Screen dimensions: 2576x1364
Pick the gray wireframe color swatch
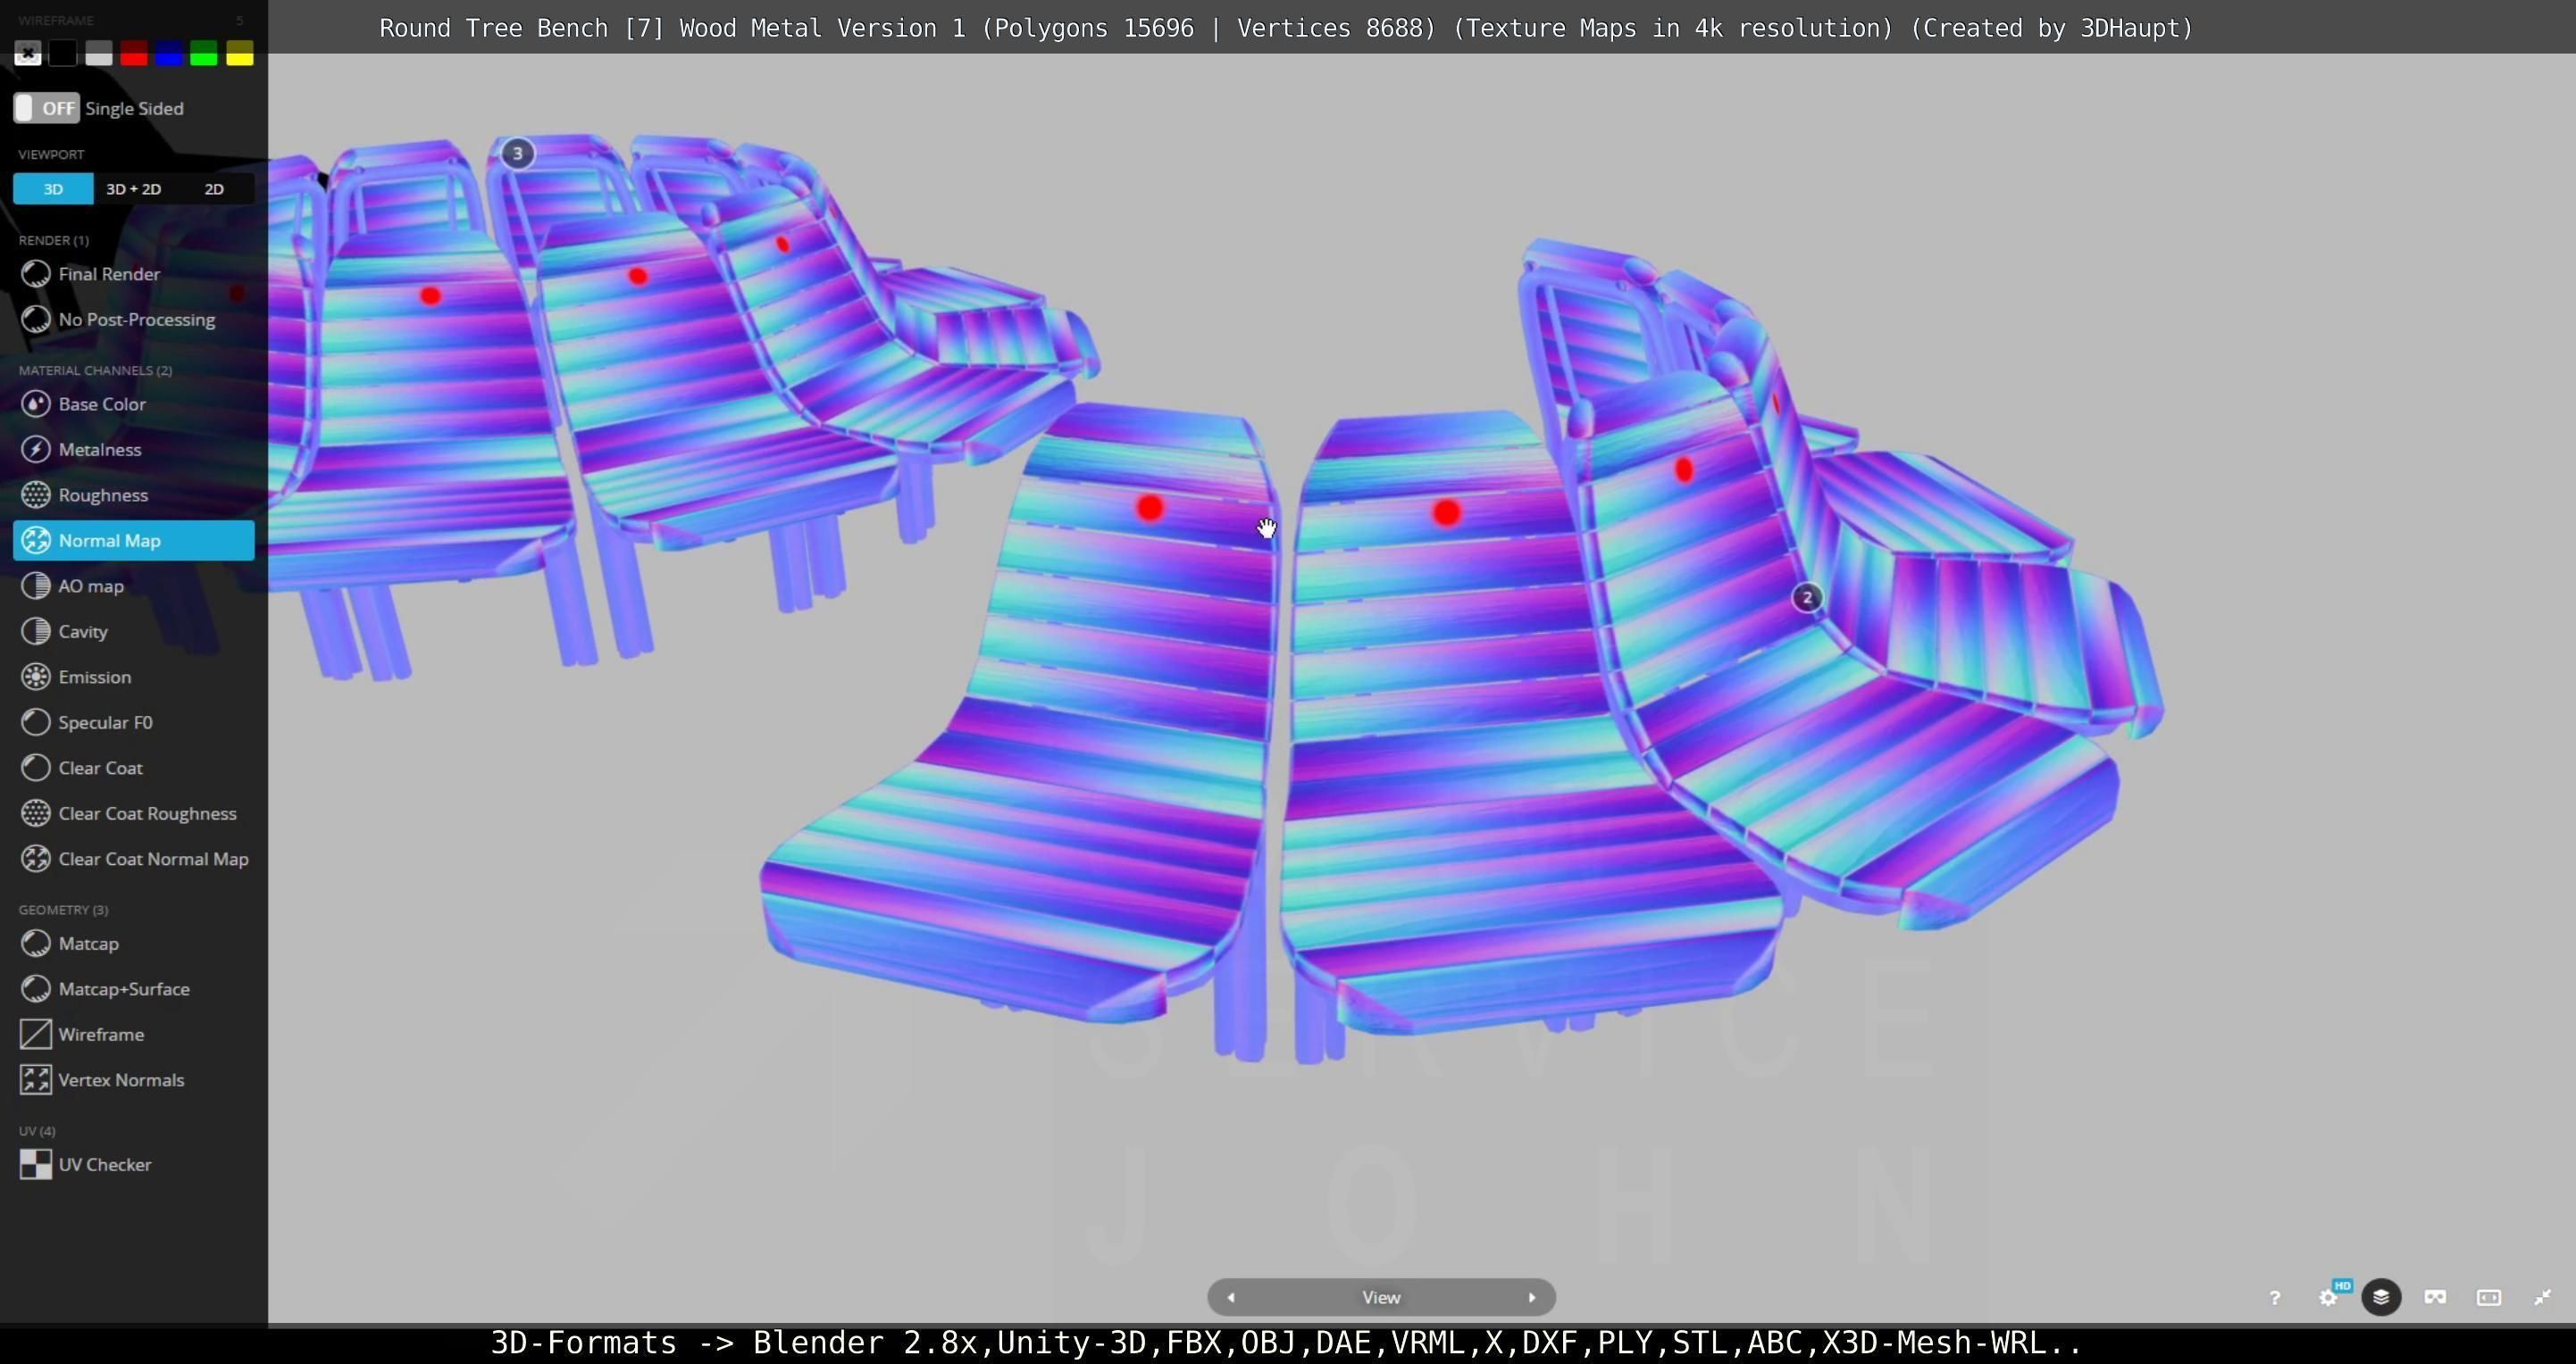click(x=99, y=54)
